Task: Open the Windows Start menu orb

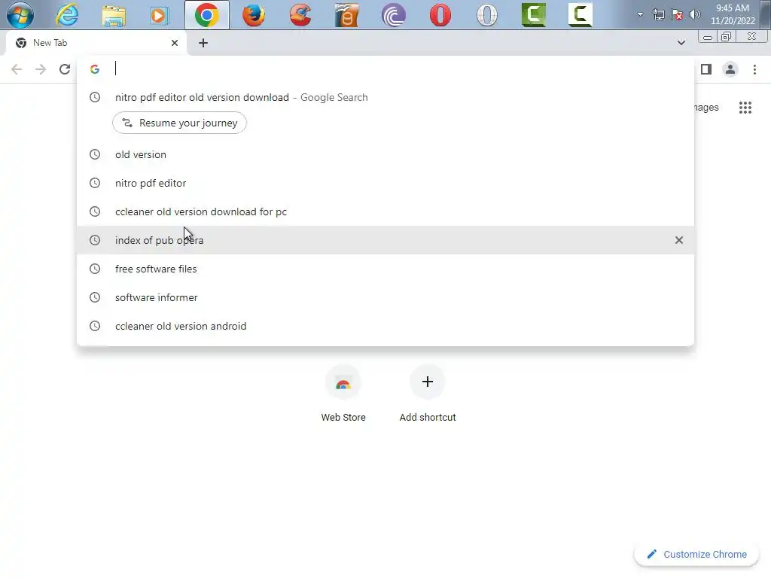Action: pyautogui.click(x=20, y=15)
